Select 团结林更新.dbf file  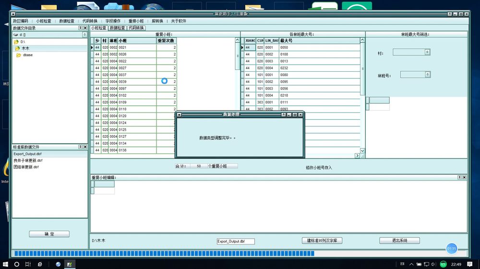pos(26,167)
